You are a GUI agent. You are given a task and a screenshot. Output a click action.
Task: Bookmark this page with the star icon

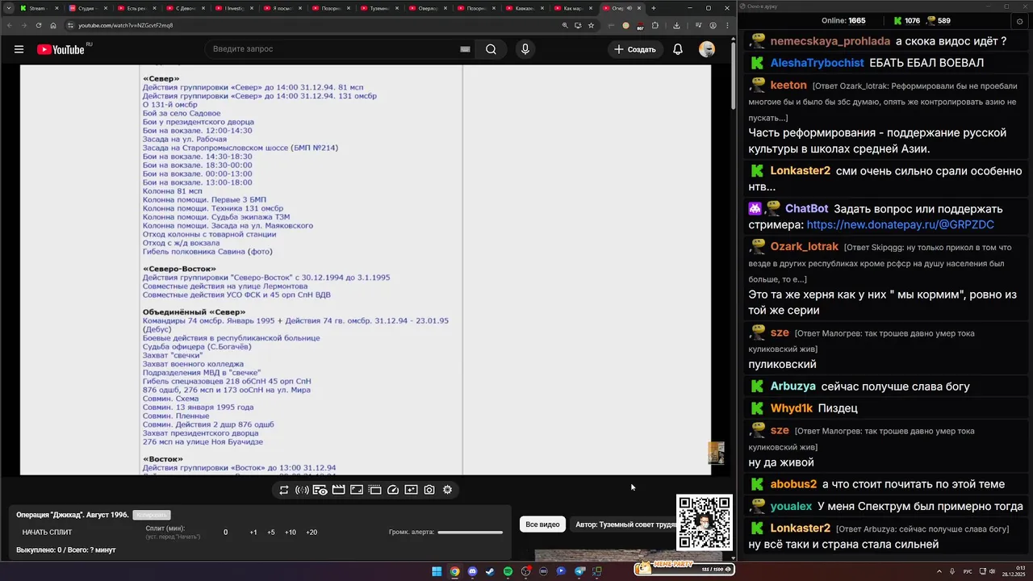coord(591,25)
